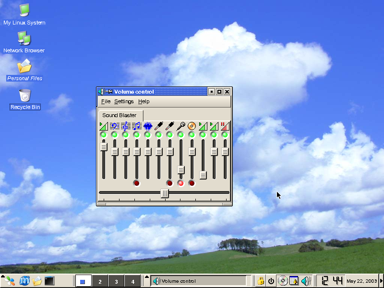Open the home folder icon on the taskbar

pos(37,281)
